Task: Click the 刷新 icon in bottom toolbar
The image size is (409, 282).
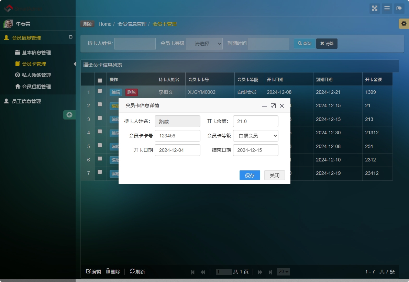Action: coord(137,271)
